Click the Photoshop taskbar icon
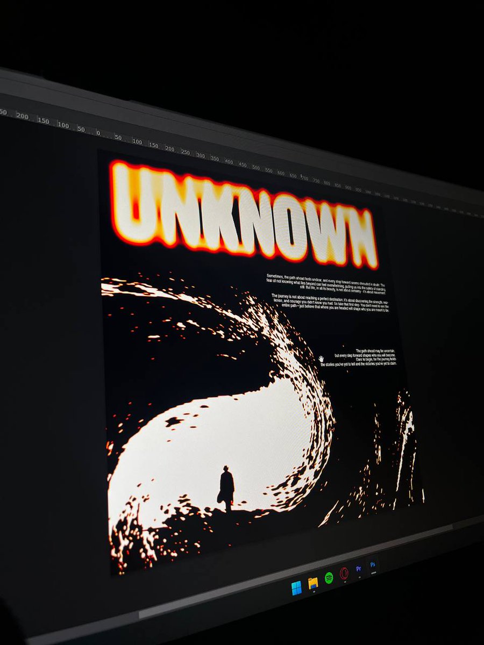 coord(372,565)
